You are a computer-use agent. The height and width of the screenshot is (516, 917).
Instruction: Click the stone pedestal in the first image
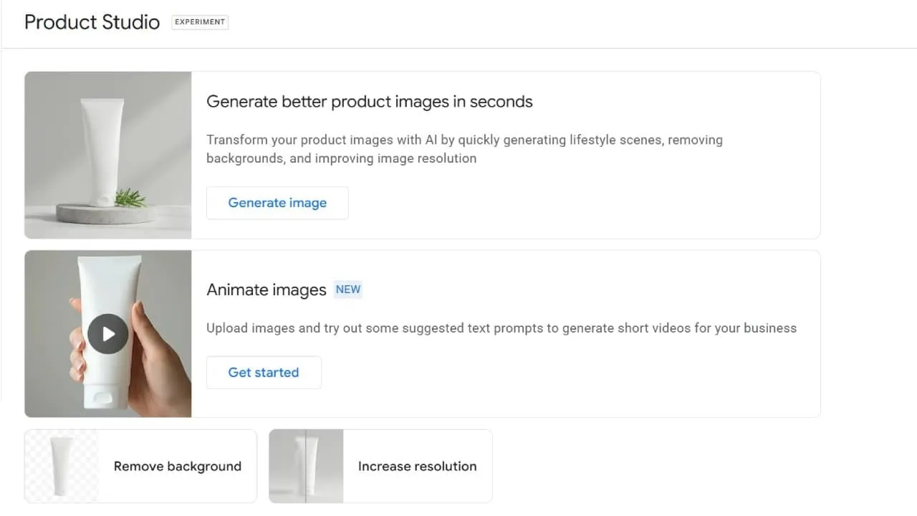tap(105, 214)
